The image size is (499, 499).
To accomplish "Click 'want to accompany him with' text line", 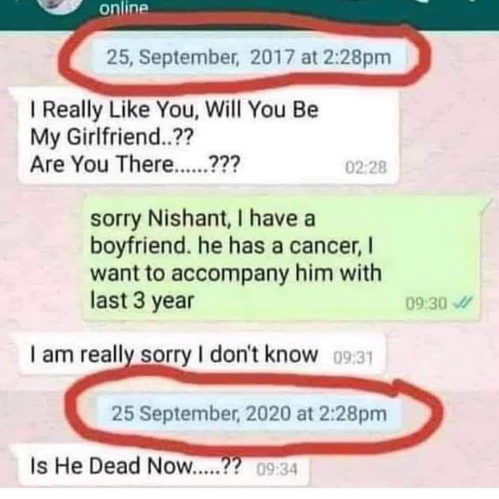I will 236,274.
